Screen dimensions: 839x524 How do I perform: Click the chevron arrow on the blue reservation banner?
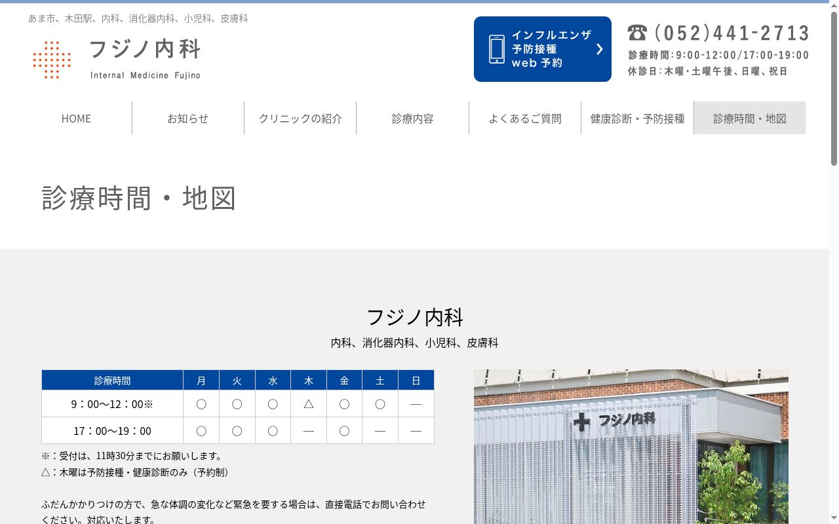pyautogui.click(x=599, y=49)
